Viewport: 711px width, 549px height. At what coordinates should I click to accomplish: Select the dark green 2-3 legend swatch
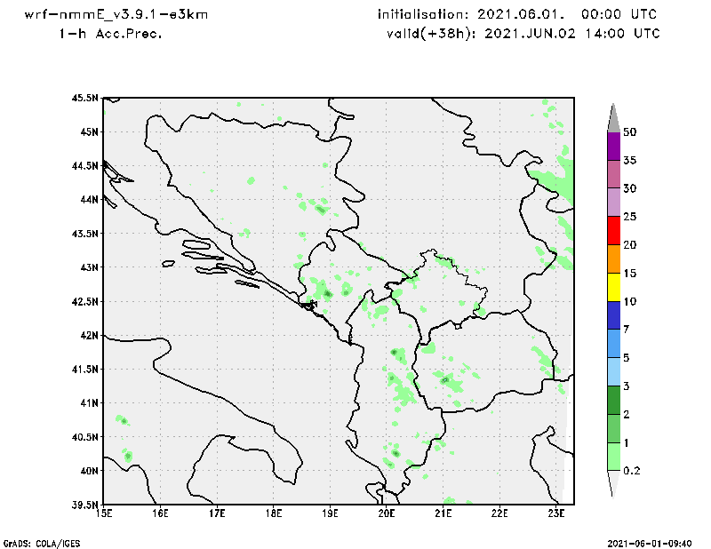613,400
